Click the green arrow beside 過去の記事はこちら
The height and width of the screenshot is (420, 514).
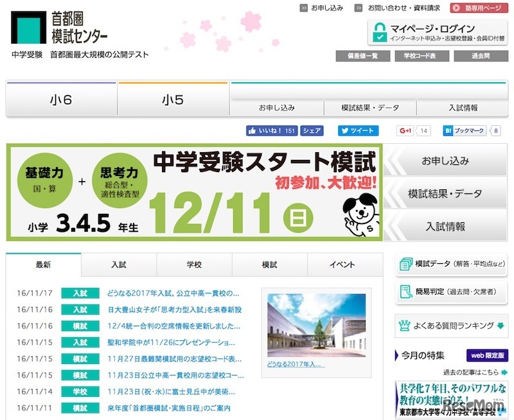click(x=504, y=372)
